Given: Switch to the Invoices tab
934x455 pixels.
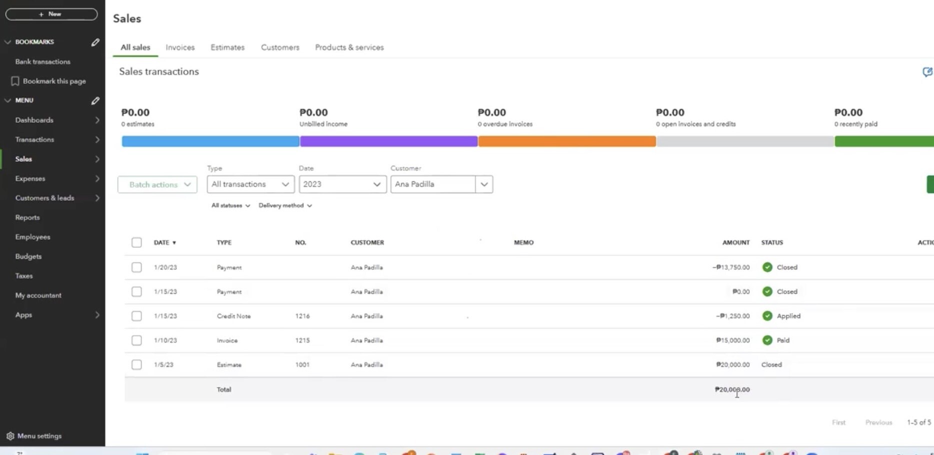Looking at the screenshot, I should pos(180,47).
